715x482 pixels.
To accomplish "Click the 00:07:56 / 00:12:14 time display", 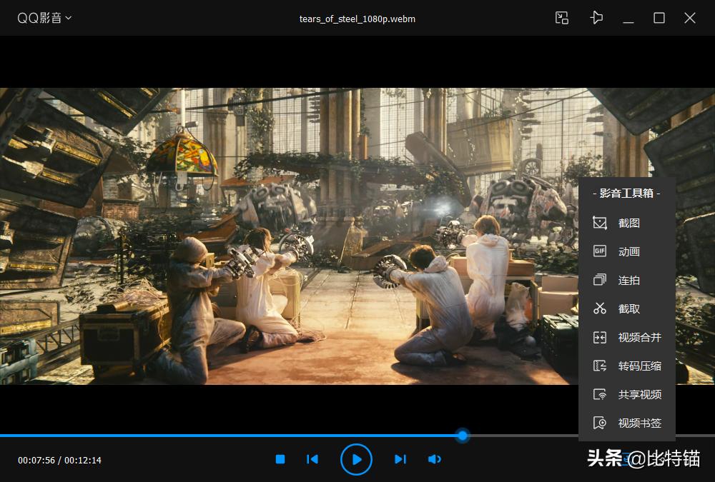I will click(59, 461).
